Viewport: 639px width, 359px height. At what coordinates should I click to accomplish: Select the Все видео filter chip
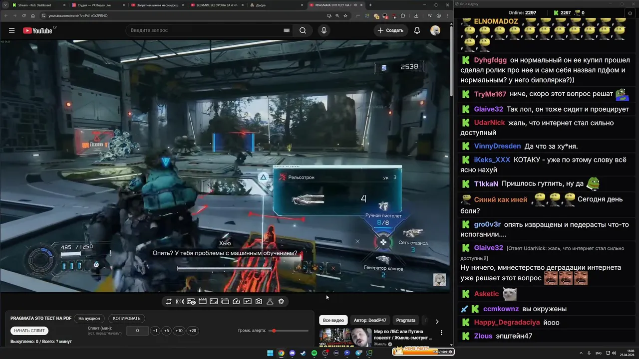tap(333, 321)
